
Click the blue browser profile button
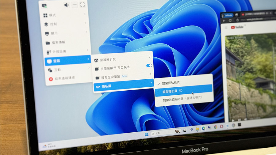point(227,15)
